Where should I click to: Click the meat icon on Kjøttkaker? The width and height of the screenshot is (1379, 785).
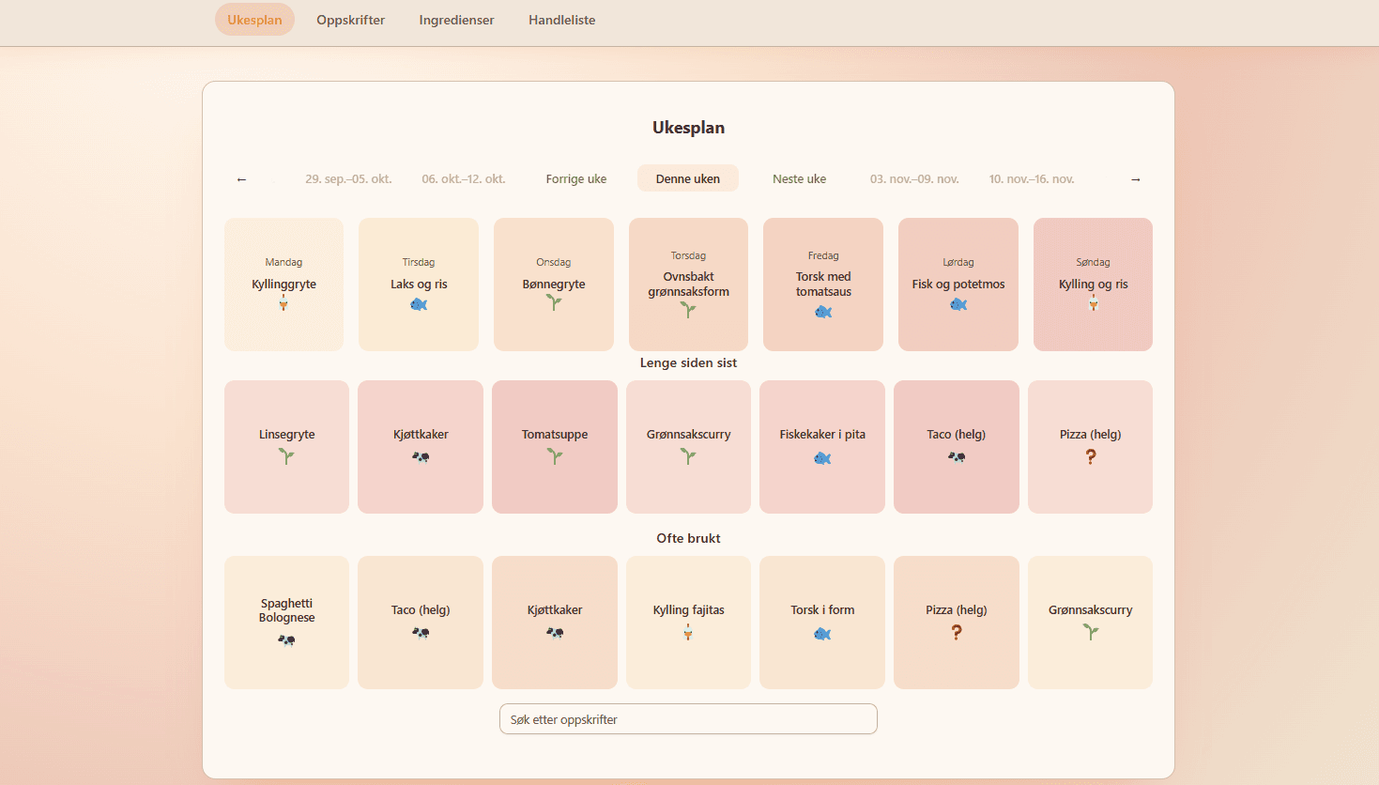(420, 458)
